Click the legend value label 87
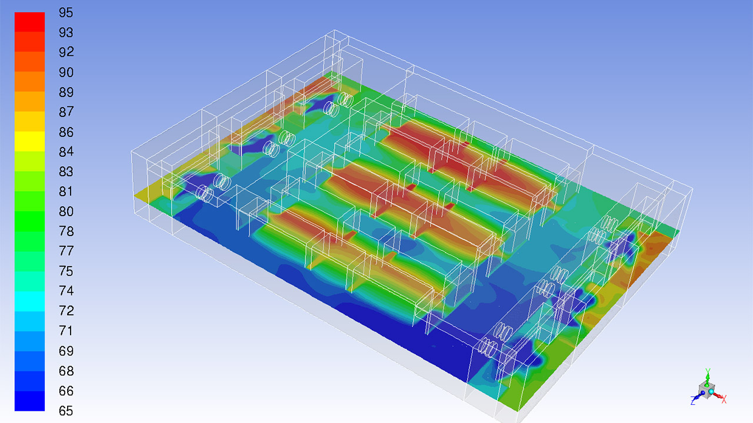The image size is (753, 423). click(x=66, y=112)
